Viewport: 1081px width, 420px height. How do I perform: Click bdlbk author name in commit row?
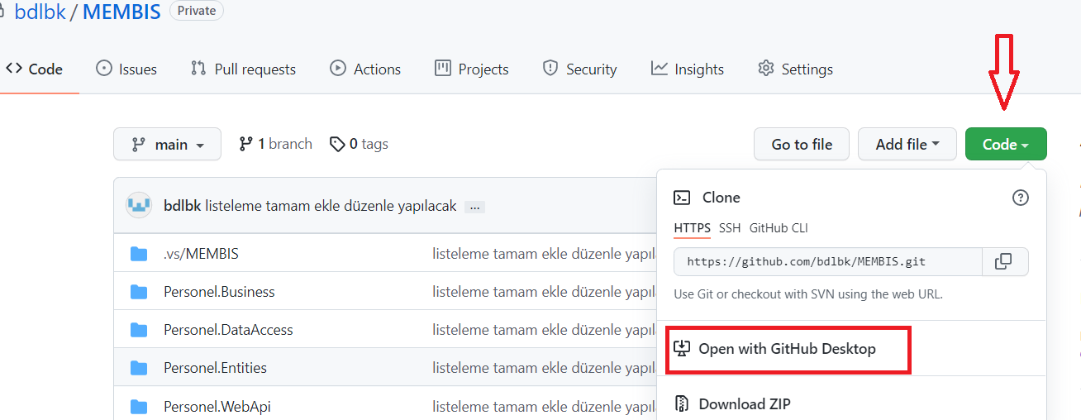(x=182, y=206)
